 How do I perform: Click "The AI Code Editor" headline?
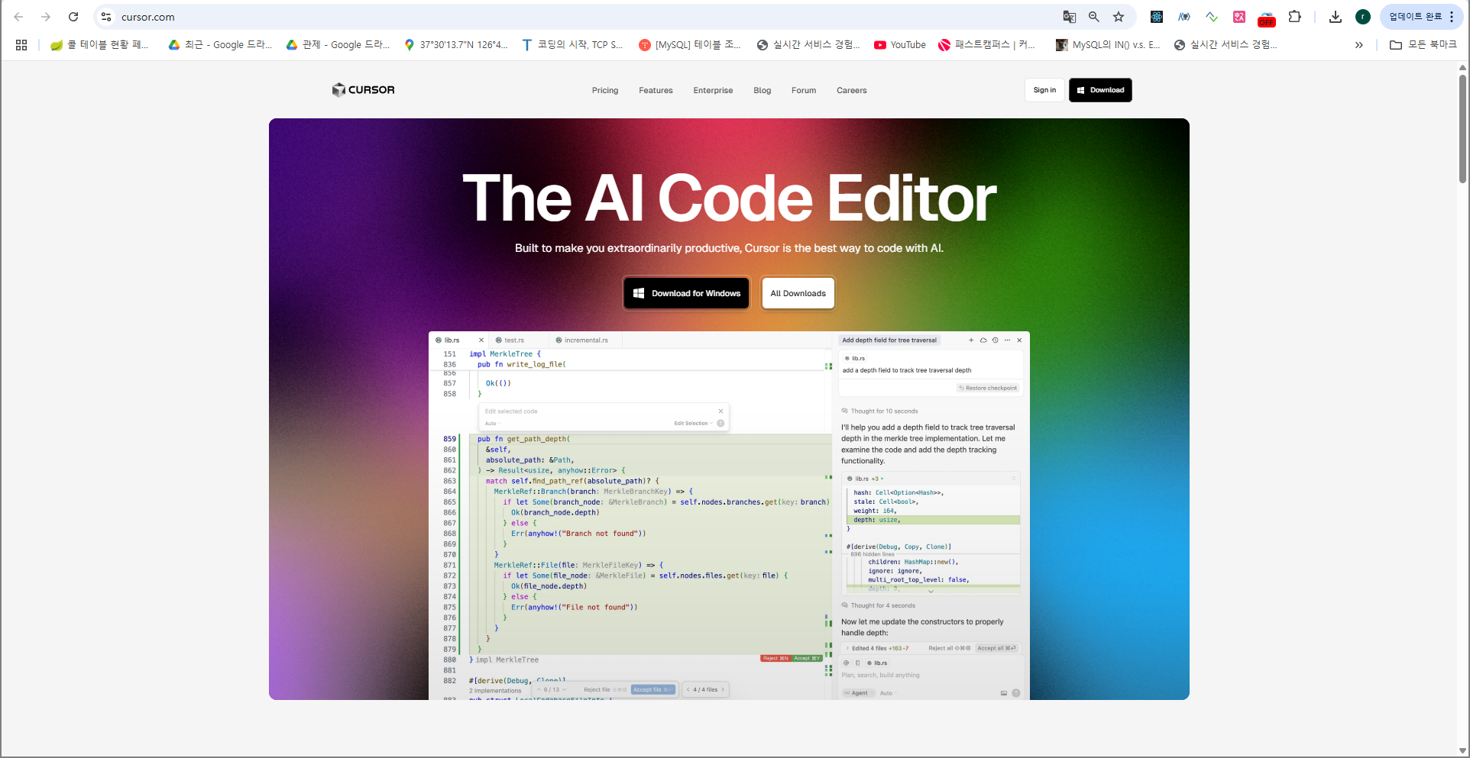(730, 198)
